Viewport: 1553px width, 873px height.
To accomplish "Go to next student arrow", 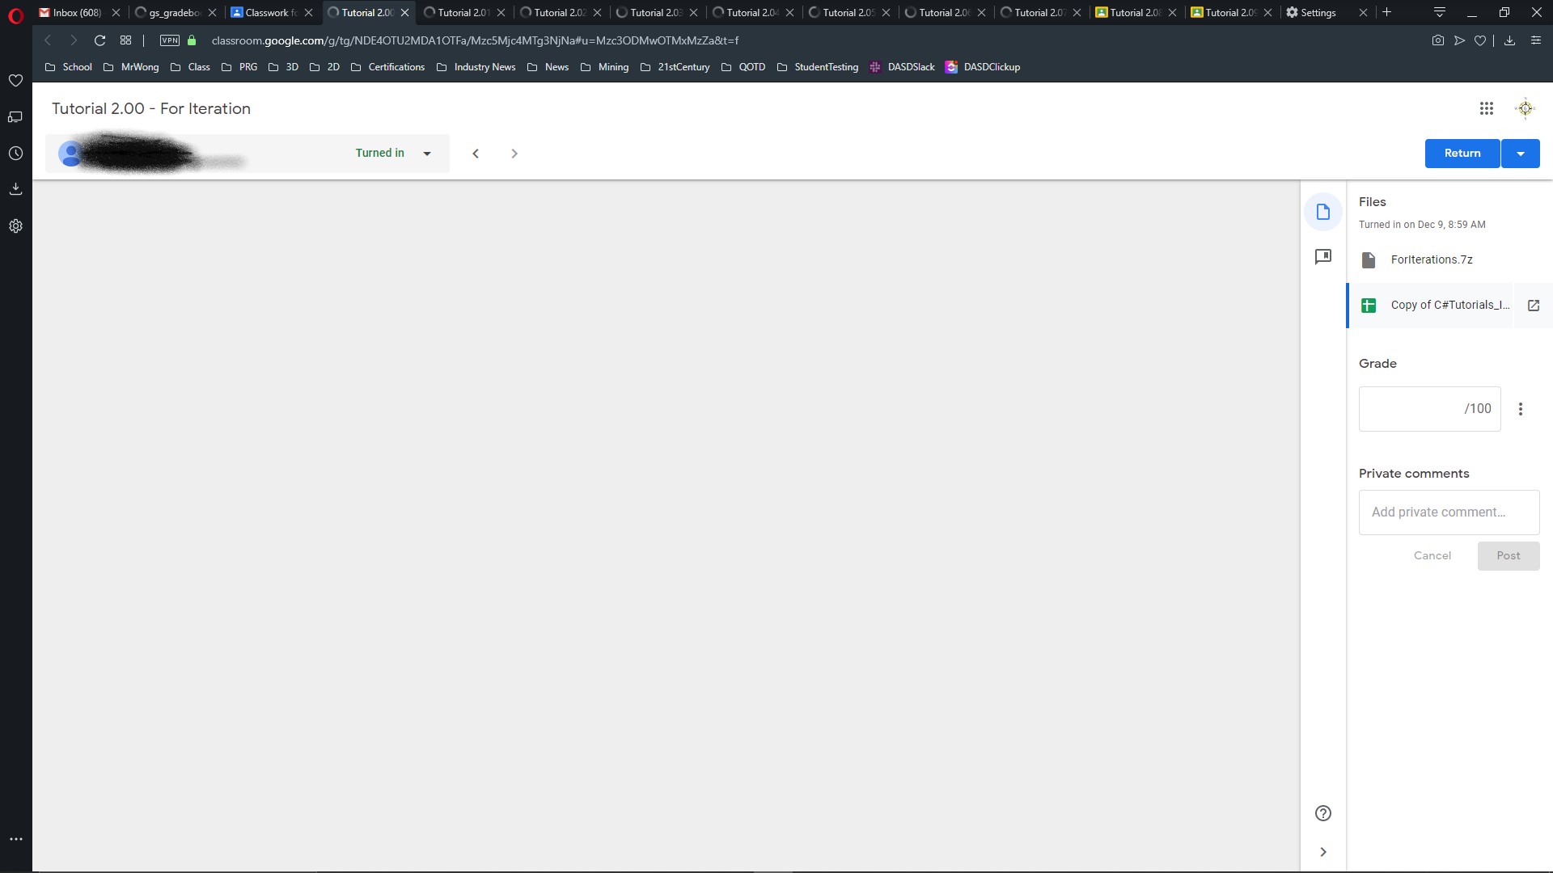I will 514,154.
